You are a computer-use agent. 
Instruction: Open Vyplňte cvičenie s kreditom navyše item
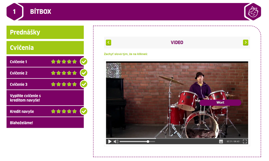45,98
